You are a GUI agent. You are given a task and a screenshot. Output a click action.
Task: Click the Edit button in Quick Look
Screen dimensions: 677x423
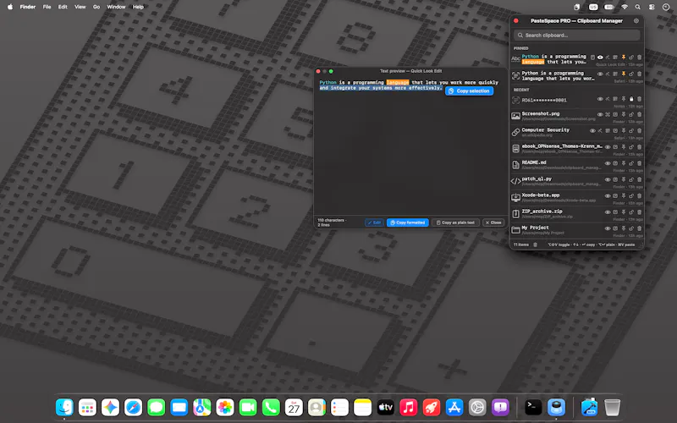(374, 222)
